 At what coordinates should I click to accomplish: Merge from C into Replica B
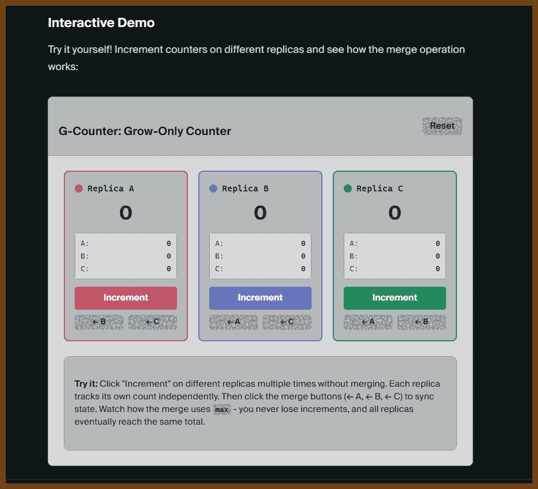coord(287,322)
